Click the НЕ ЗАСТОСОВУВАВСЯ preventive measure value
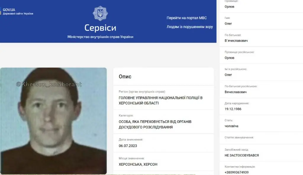The width and height of the screenshot is (303, 175). click(241, 155)
